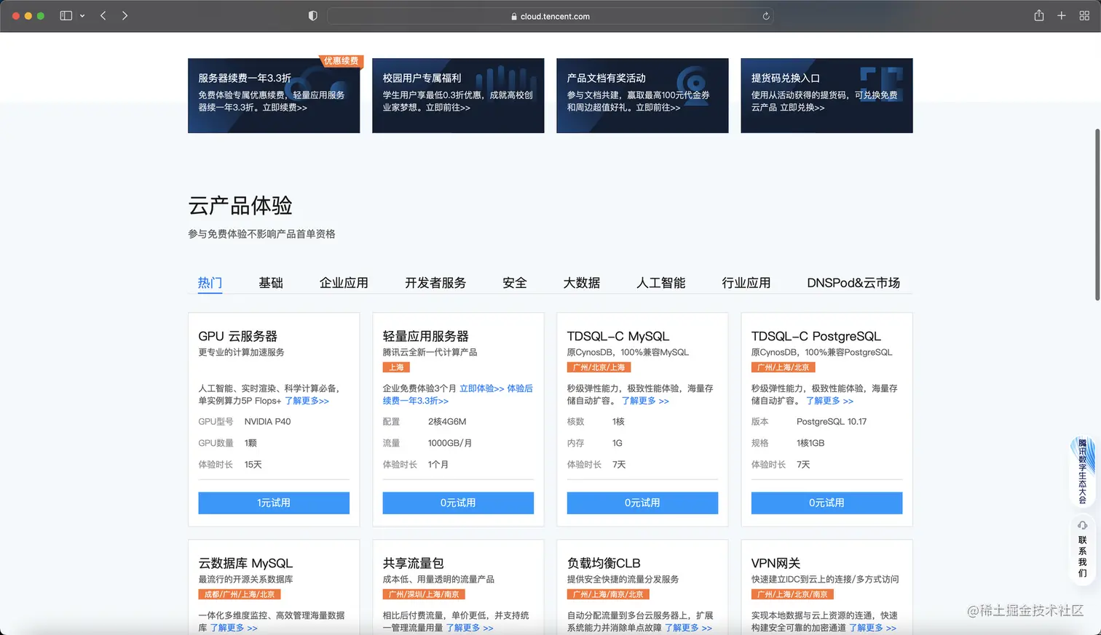Viewport: 1101px width, 635px height.
Task: Toggle the Safari sidebar icon
Action: 66,16
